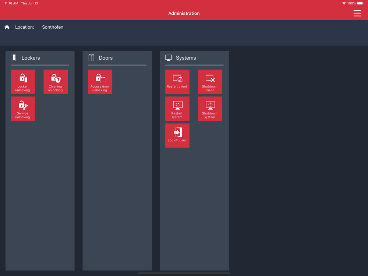Image resolution: width=368 pixels, height=276 pixels.
Task: Tap the 11:16 AM clock
Action: (11, 3)
